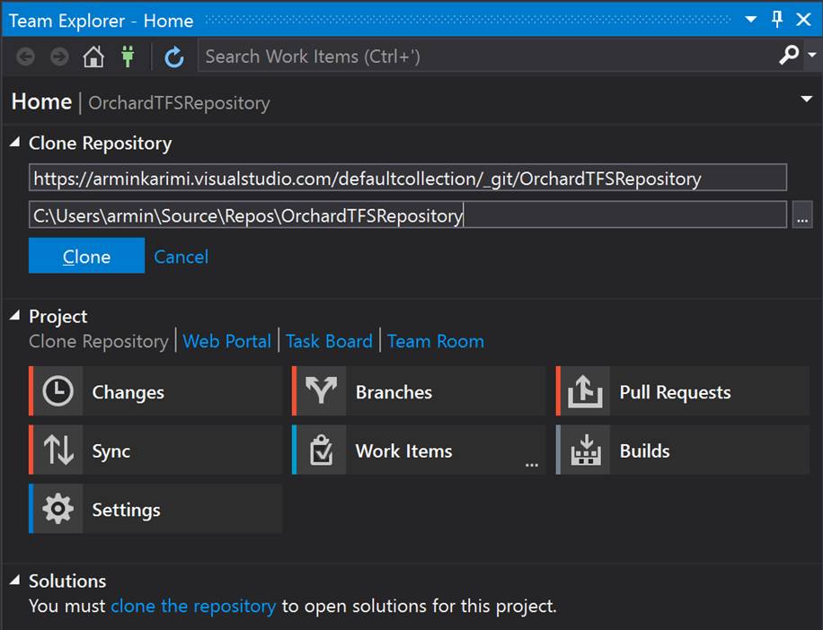Refresh the Team Explorer view
Image resolution: width=823 pixels, height=630 pixels.
(173, 56)
